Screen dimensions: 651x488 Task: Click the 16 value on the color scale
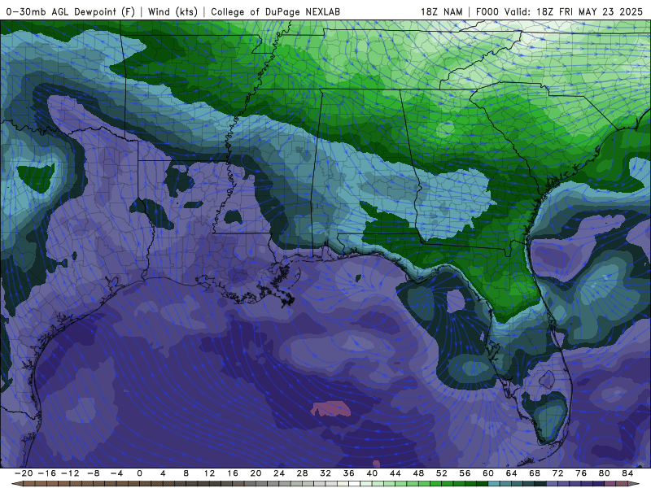(x=233, y=473)
